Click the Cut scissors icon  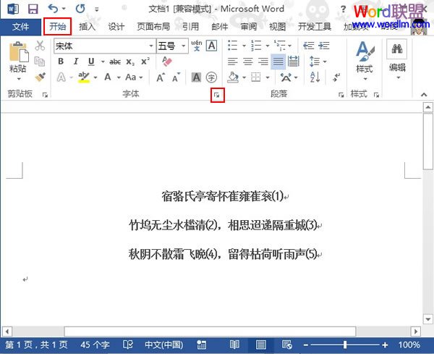point(41,46)
